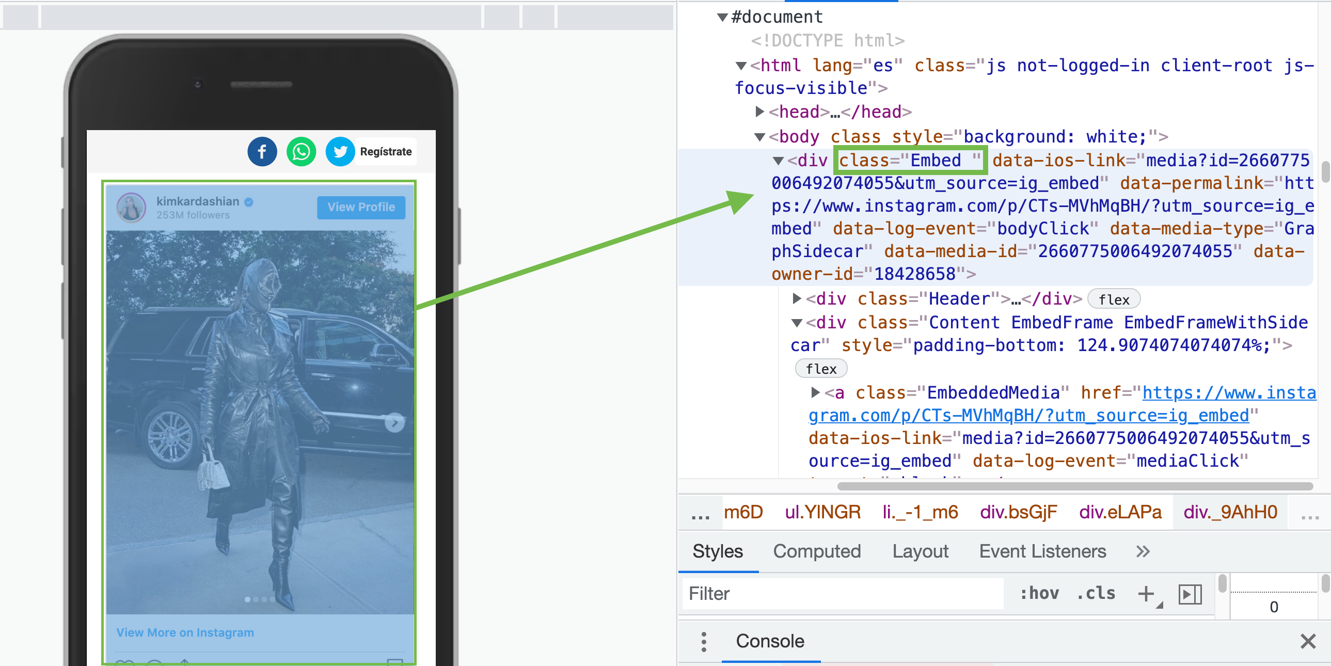This screenshot has height=666, width=1331.
Task: Click the WhatsApp share icon
Action: click(301, 152)
